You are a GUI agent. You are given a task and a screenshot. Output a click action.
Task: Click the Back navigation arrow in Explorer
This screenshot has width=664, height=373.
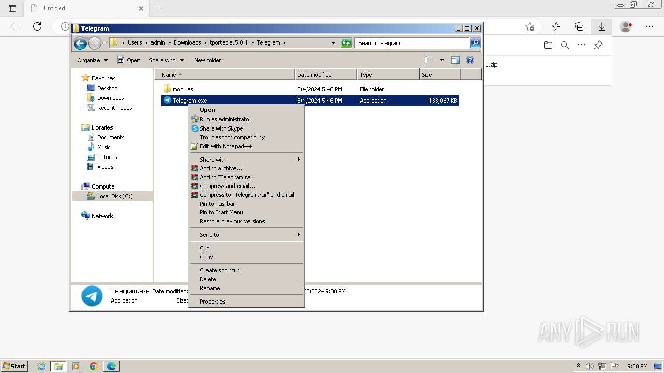pyautogui.click(x=80, y=44)
